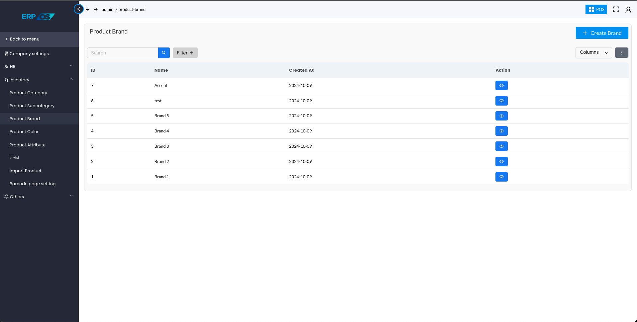637x322 pixels.
Task: Click the Name column header
Action: 161,70
